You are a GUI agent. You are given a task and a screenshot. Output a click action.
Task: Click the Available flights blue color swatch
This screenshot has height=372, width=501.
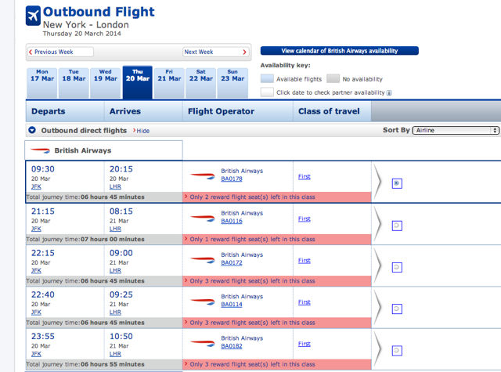point(267,78)
